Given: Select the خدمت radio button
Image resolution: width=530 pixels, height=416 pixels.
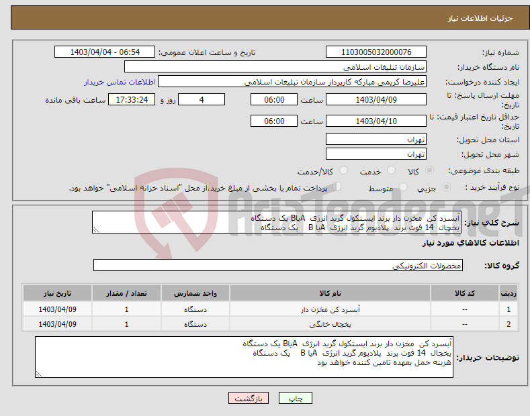Looking at the screenshot, I should tap(392, 170).
